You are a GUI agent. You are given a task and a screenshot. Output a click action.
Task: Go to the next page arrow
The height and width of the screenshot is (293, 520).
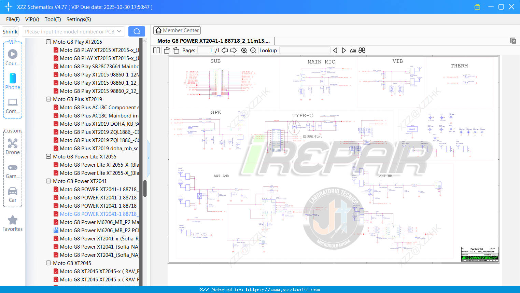[x=234, y=51]
